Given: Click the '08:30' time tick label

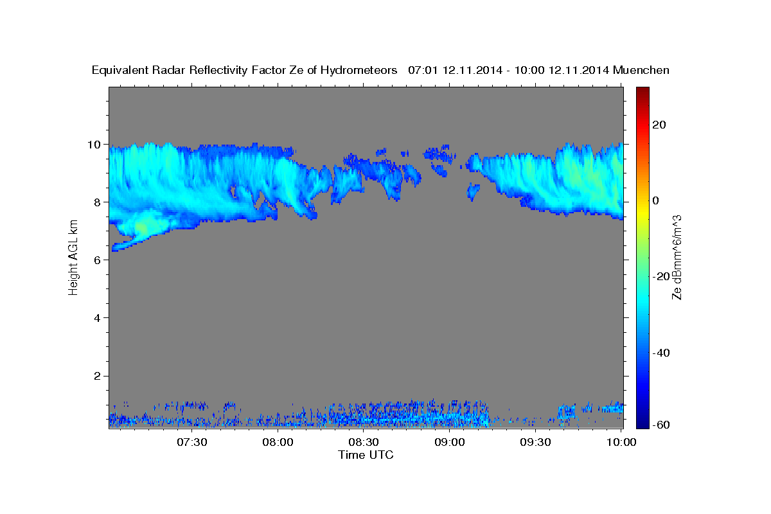Looking at the screenshot, I should pos(364,442).
